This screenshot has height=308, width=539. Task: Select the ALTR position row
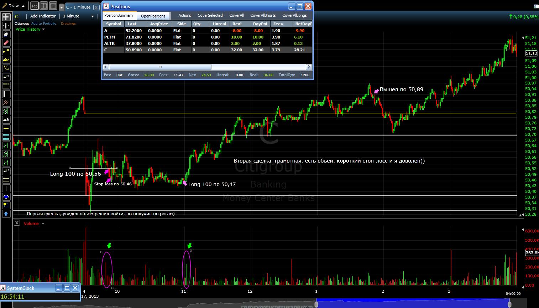pyautogui.click(x=208, y=43)
